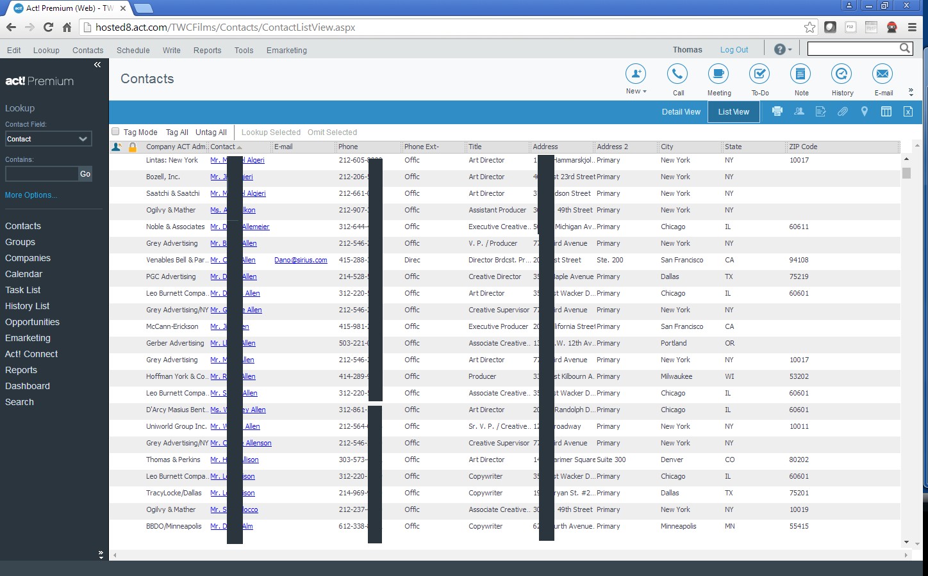Open Opportunities in the sidebar
Viewport: 928px width, 576px height.
pos(32,322)
